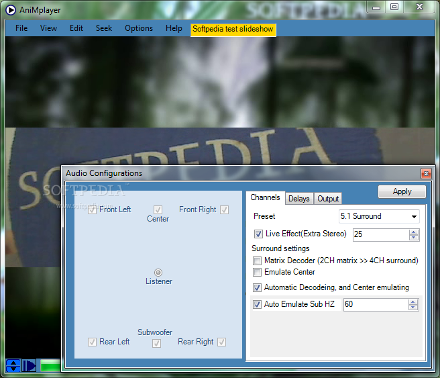This screenshot has height=378, width=440.
Task: Click the Sub HZ value field showing 60
Action: click(376, 304)
